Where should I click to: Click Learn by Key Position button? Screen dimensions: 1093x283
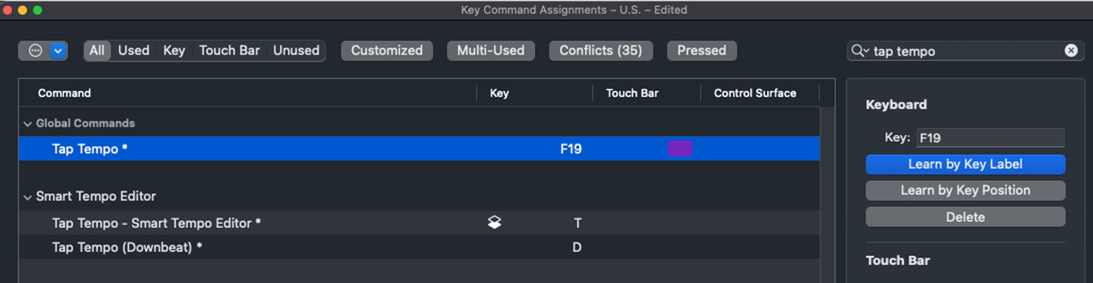(x=965, y=190)
